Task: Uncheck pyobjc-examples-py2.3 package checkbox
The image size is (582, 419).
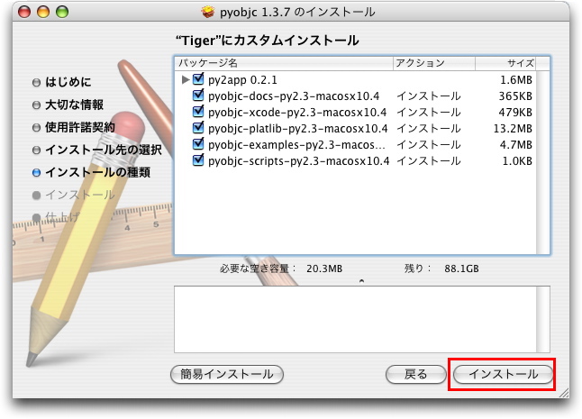Action: click(198, 145)
